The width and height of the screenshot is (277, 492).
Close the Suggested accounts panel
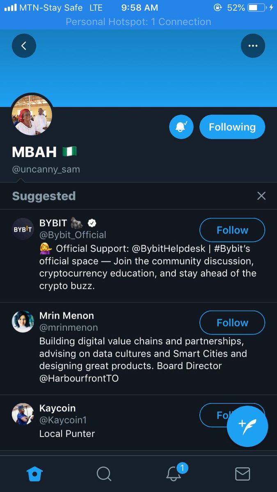point(261,196)
